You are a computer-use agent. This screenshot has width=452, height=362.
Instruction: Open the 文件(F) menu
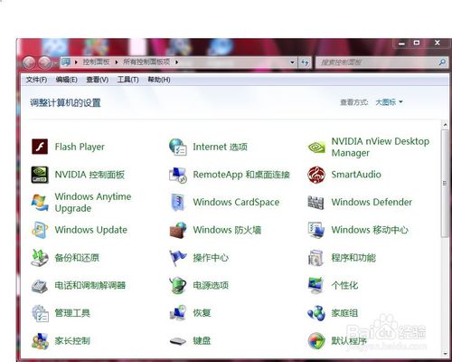pyautogui.click(x=36, y=80)
